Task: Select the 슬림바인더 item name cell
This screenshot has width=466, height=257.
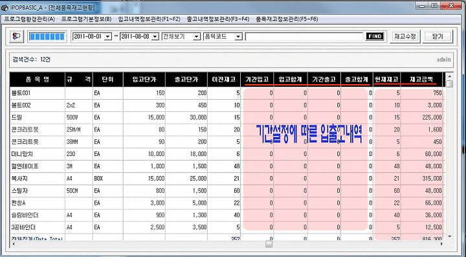Action: click(x=37, y=215)
